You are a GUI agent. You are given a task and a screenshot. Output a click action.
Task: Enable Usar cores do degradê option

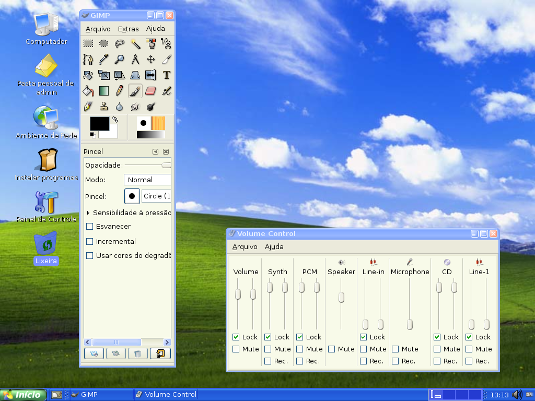click(x=90, y=255)
